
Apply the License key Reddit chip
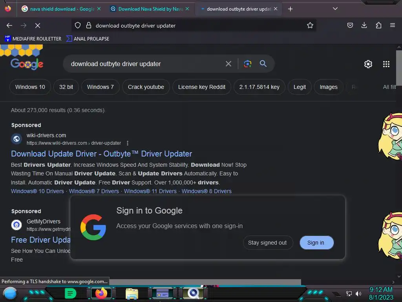tap(202, 87)
